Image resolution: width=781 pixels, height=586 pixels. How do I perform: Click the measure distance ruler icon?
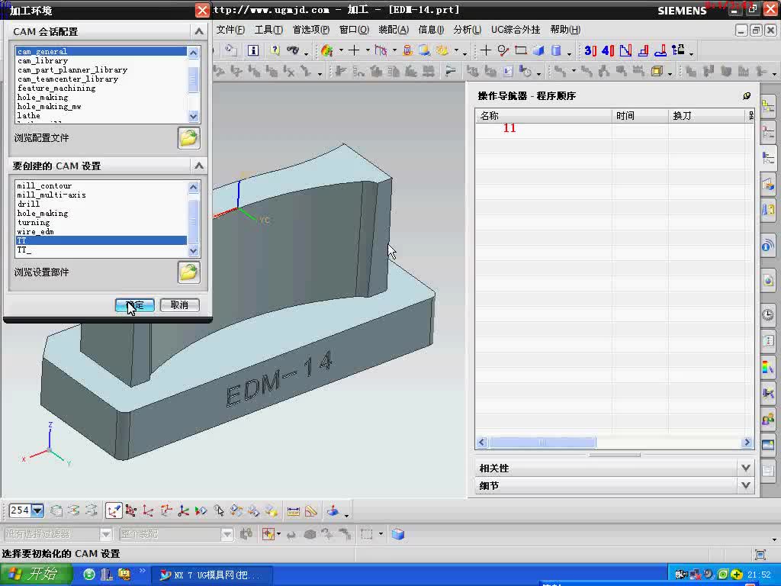coord(294,510)
